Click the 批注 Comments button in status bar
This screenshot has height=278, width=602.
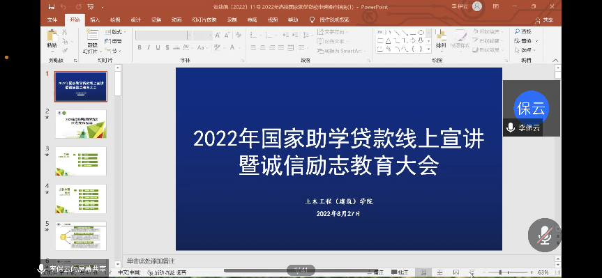coord(399,272)
